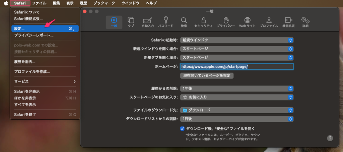The width and height of the screenshot is (343, 152).
Task: Open the パスワード (Passwords) key icon
Action: click(x=165, y=22)
